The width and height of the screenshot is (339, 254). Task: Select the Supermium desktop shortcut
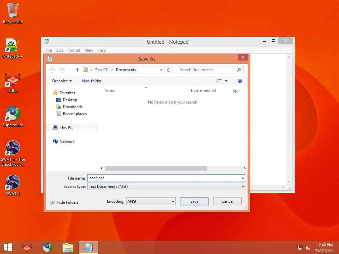13,117
